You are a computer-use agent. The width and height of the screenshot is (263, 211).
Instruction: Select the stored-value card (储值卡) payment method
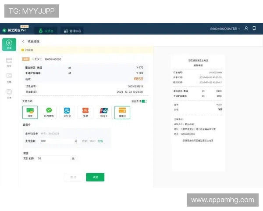click(122, 113)
